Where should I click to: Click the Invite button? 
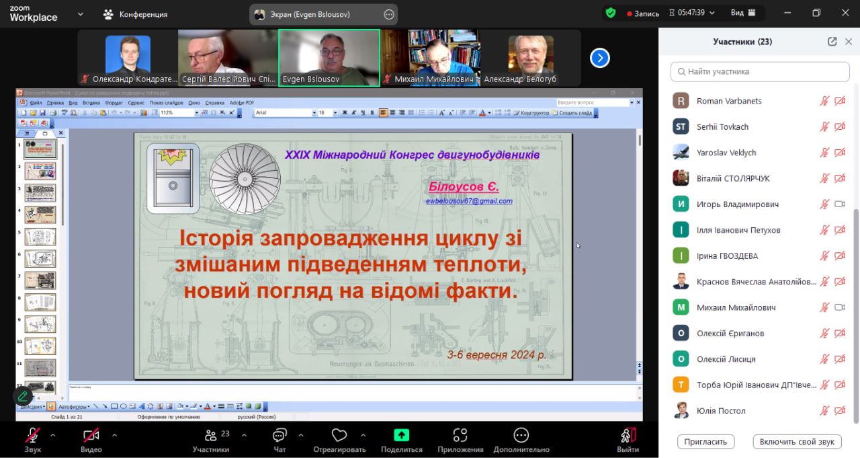tap(705, 442)
